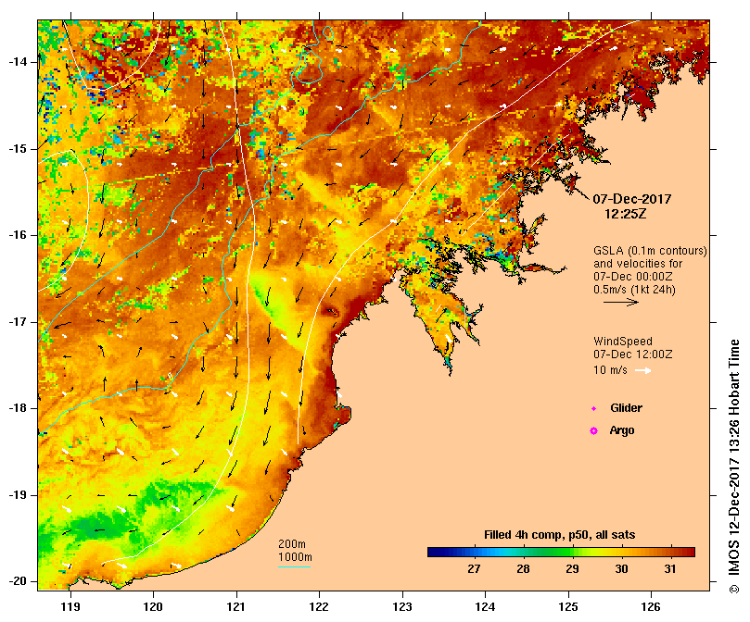Click the 'GSLA (0.1m contours)' text
Viewport: 750px width, 622px height.
point(650,251)
